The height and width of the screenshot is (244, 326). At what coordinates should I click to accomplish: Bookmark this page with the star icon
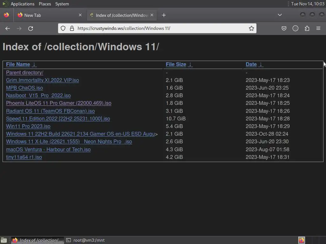pos(252,28)
